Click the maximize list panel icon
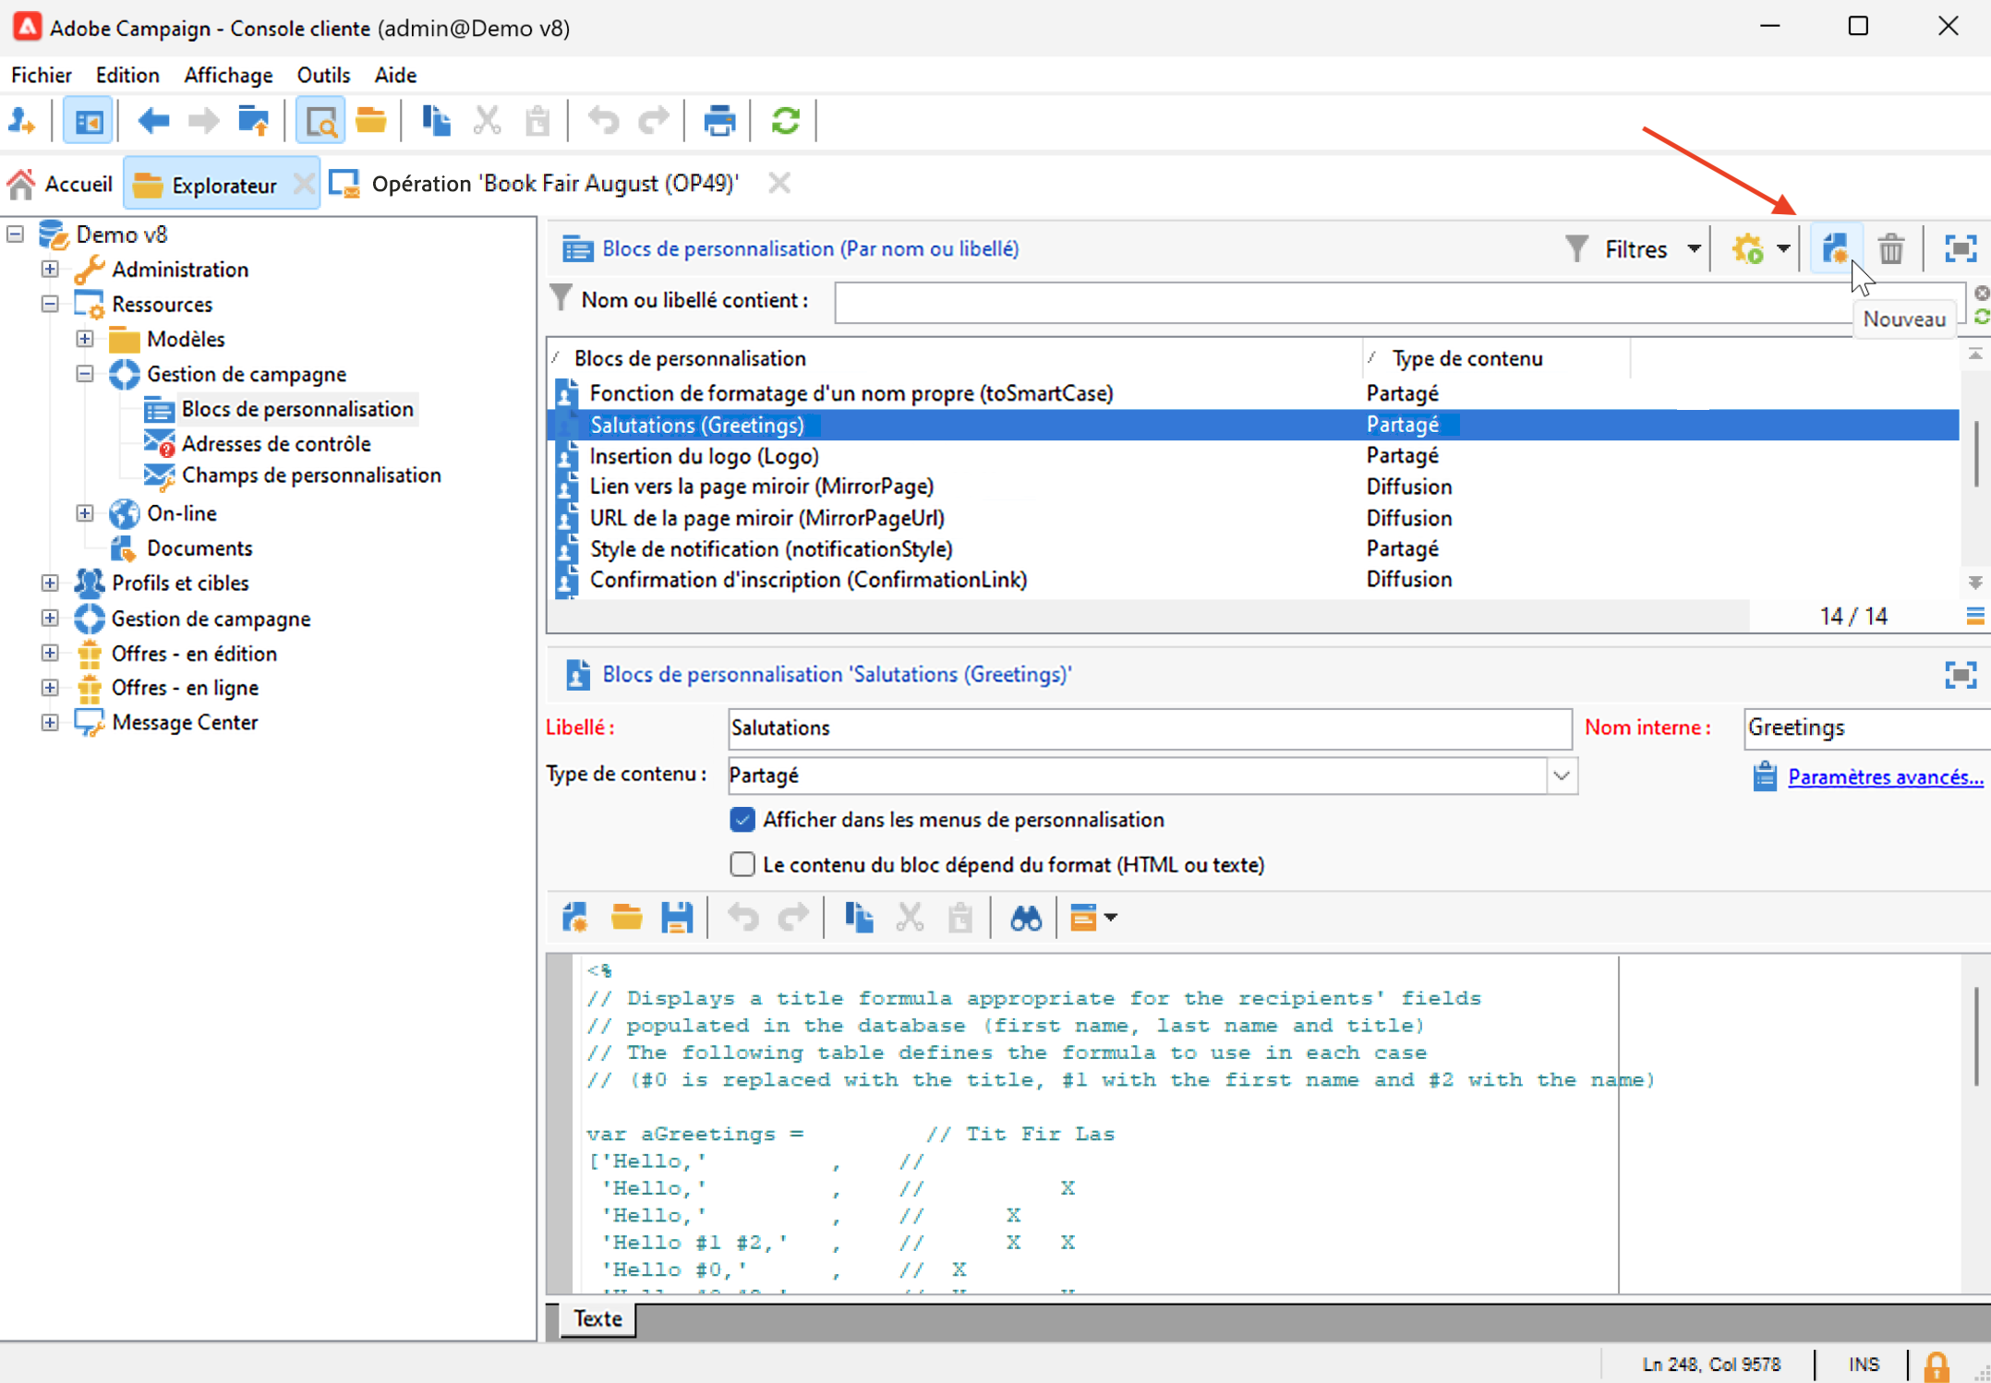 coord(1960,248)
